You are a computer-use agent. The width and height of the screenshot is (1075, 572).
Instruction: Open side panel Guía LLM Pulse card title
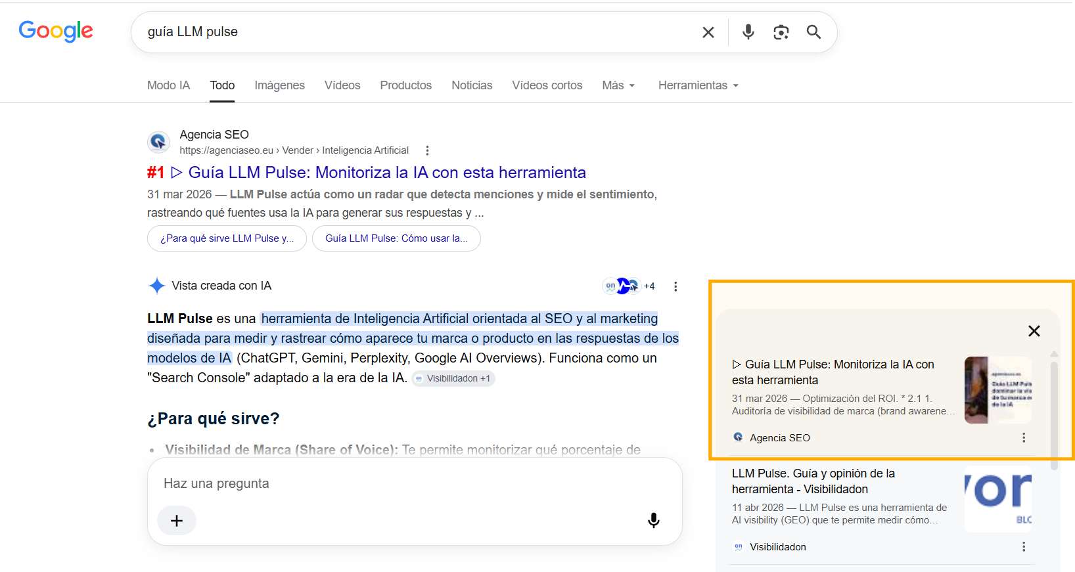833,372
